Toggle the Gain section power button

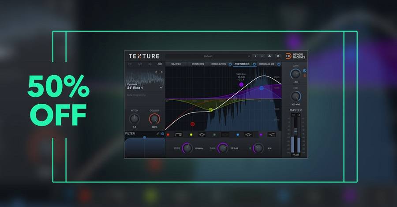pyautogui.click(x=304, y=70)
